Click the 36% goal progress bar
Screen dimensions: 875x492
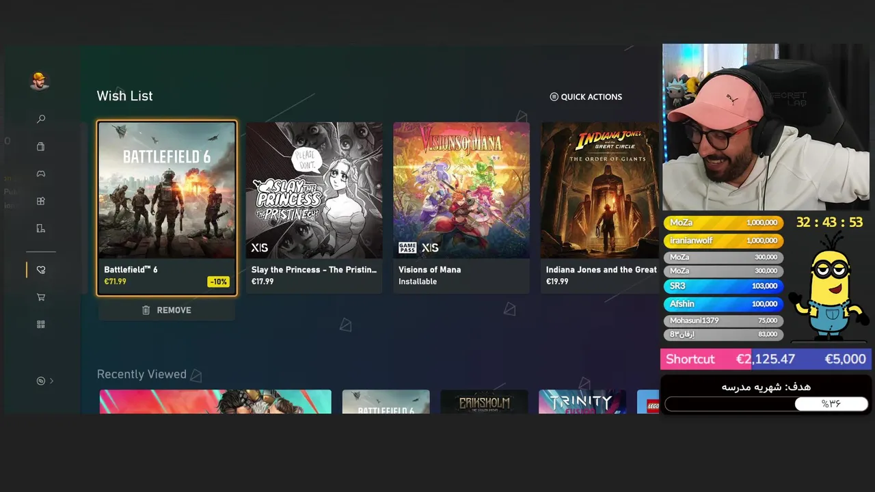click(766, 404)
